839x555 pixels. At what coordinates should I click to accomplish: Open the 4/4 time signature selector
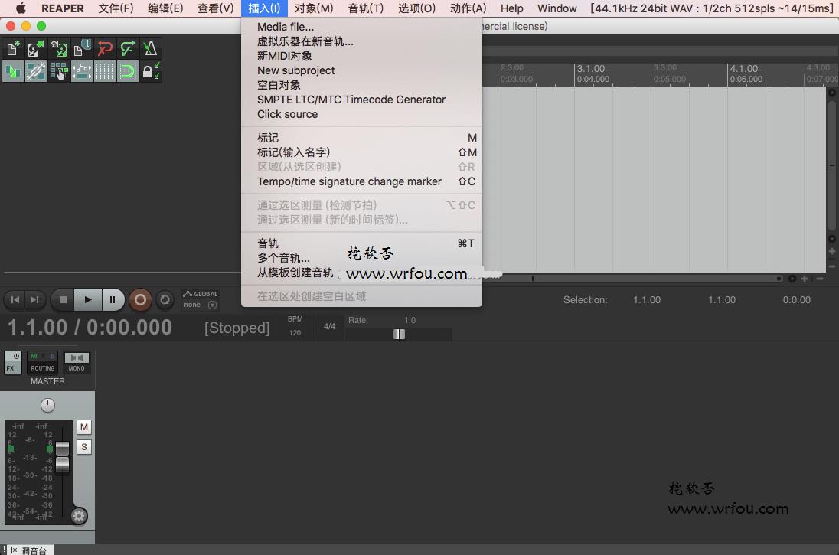(330, 326)
